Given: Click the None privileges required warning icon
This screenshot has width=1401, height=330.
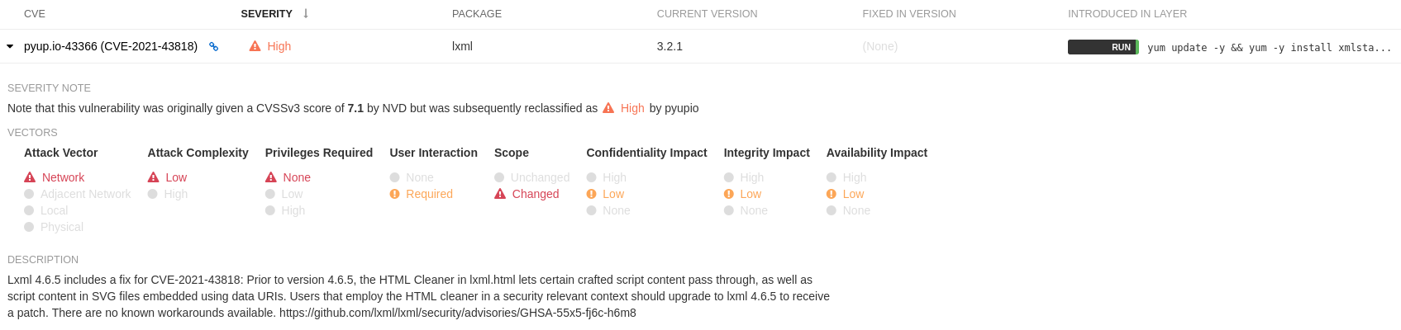Looking at the screenshot, I should tap(271, 177).
